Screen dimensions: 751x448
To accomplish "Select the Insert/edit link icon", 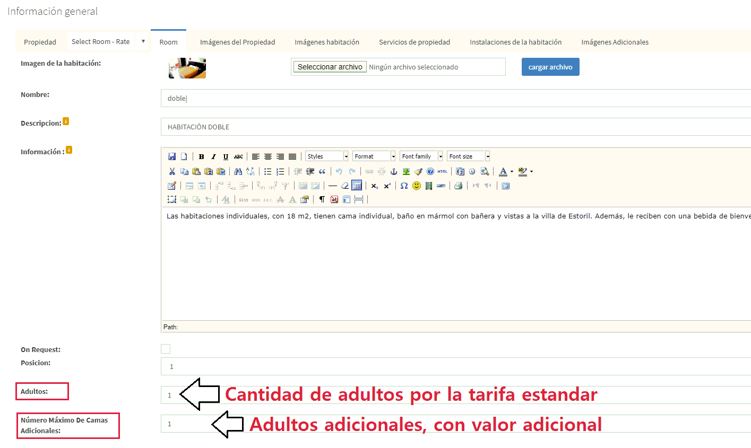I will pos(369,171).
